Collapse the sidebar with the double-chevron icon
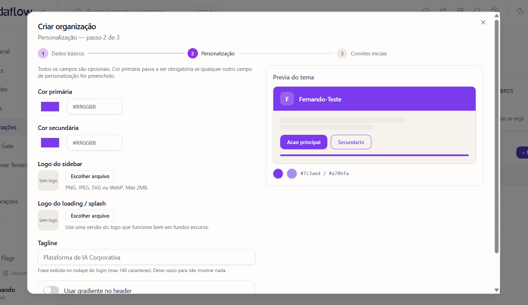The height and width of the screenshot is (305, 528). [43, 11]
